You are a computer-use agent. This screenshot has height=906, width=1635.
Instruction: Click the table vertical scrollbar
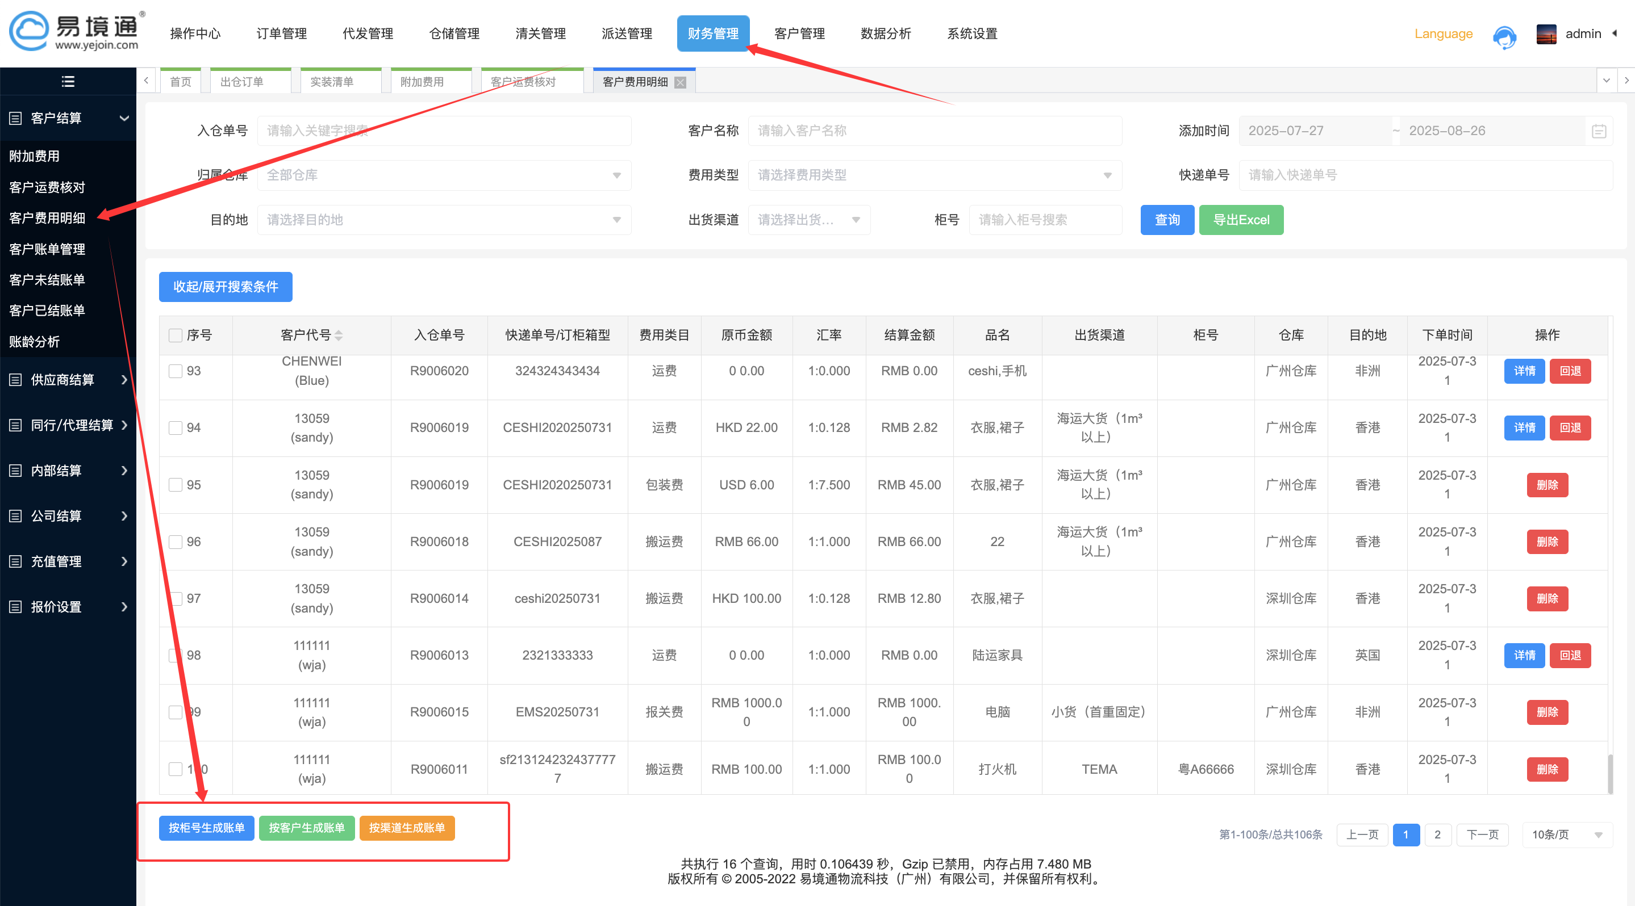click(x=1610, y=774)
